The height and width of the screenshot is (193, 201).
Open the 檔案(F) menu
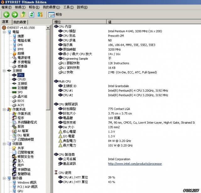point(6,7)
